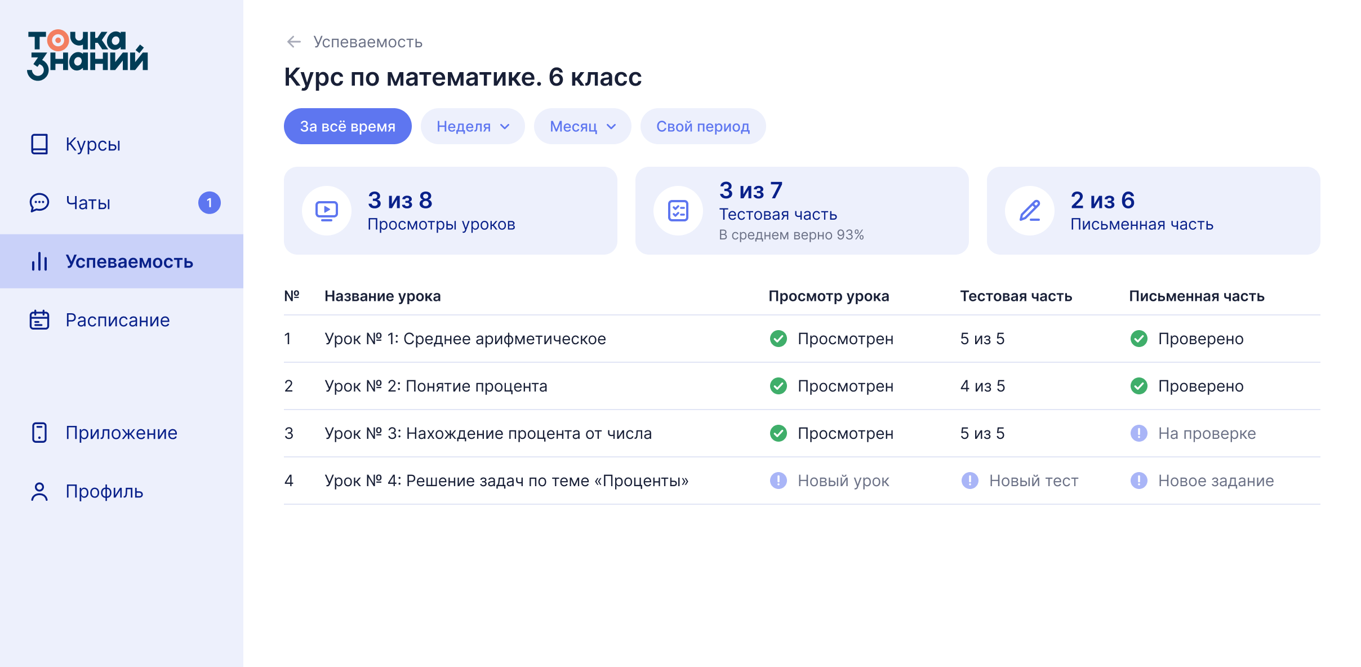Click the Точка Знаний logo
The image size is (1361, 667).
pyautogui.click(x=88, y=55)
